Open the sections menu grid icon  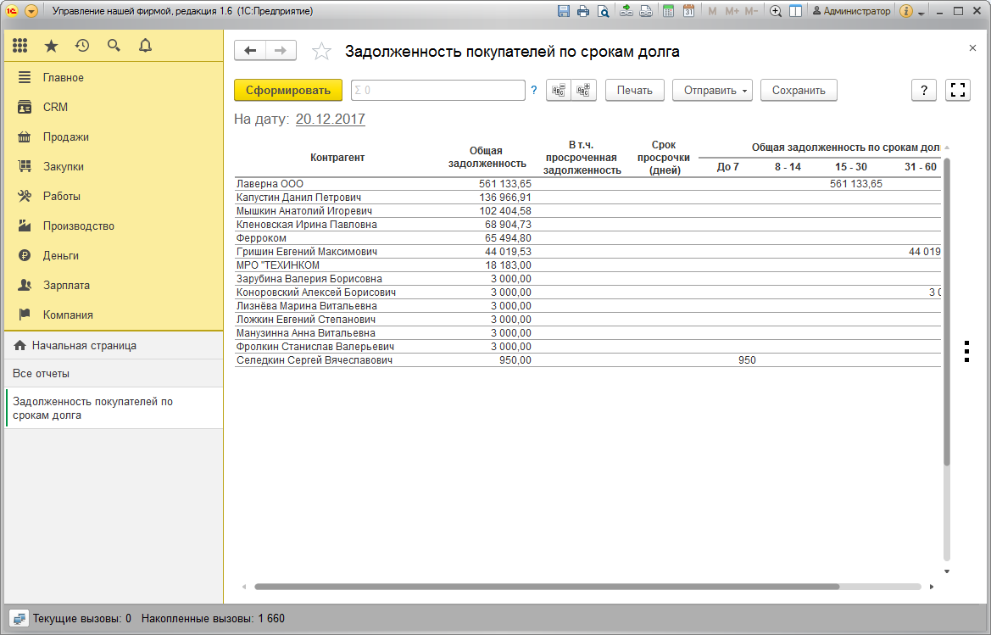[20, 46]
